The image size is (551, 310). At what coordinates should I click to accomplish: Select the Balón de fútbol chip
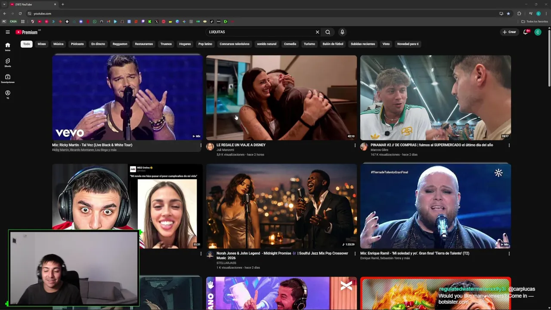coord(333,44)
